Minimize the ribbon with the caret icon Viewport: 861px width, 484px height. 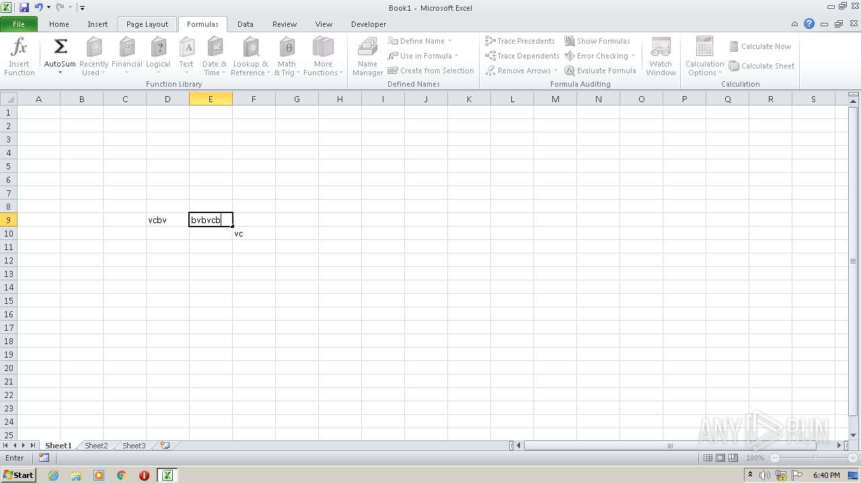point(796,24)
